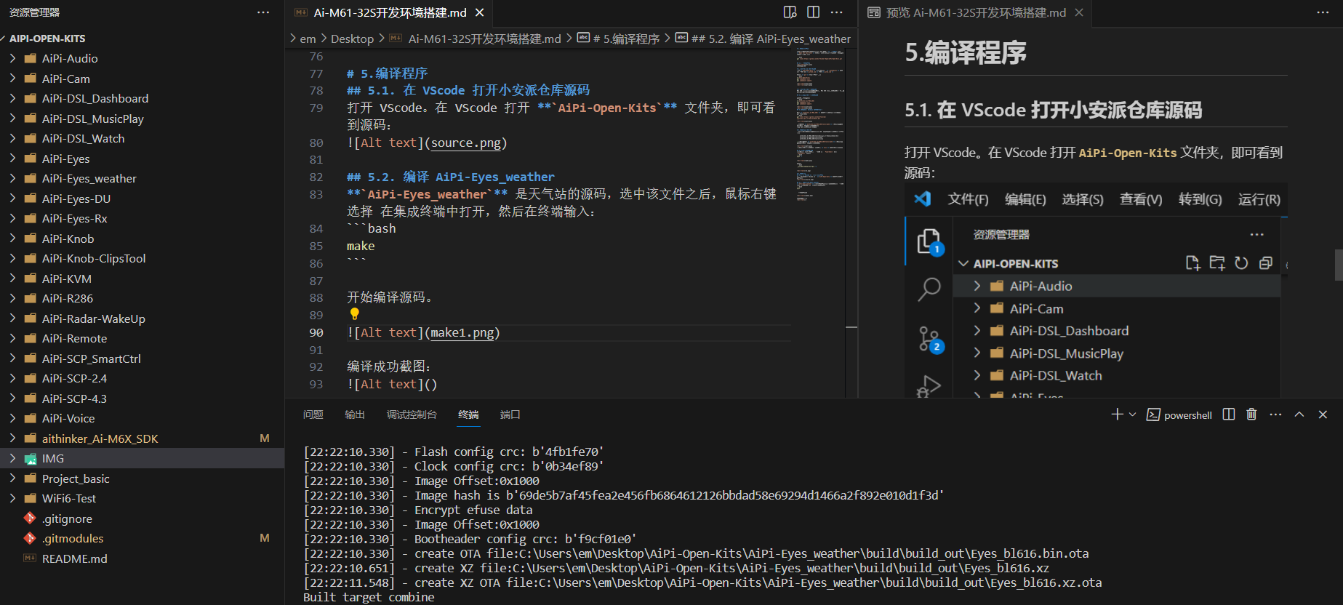Image resolution: width=1343 pixels, height=605 pixels.
Task: Click 'Built target combine' terminal output line
Action: click(369, 597)
